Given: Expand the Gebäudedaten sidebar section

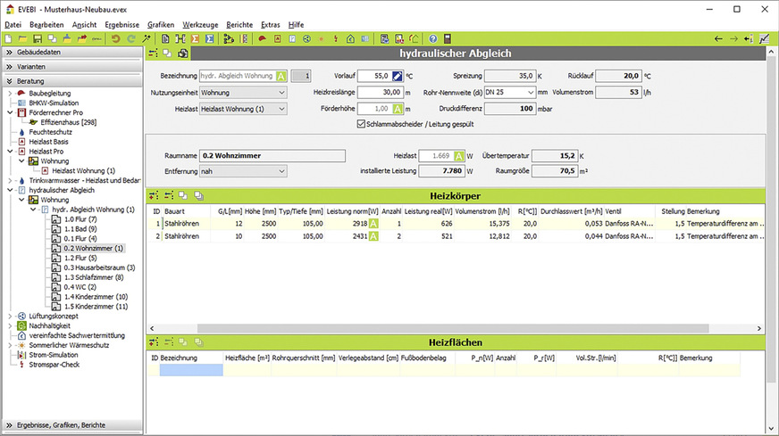Looking at the screenshot, I should 72,52.
